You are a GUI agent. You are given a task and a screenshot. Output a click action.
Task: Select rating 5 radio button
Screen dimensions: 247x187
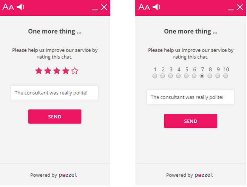click(x=186, y=76)
